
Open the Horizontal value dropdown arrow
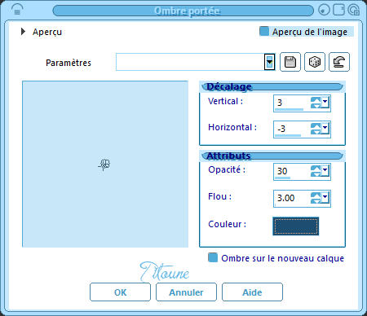click(x=325, y=128)
